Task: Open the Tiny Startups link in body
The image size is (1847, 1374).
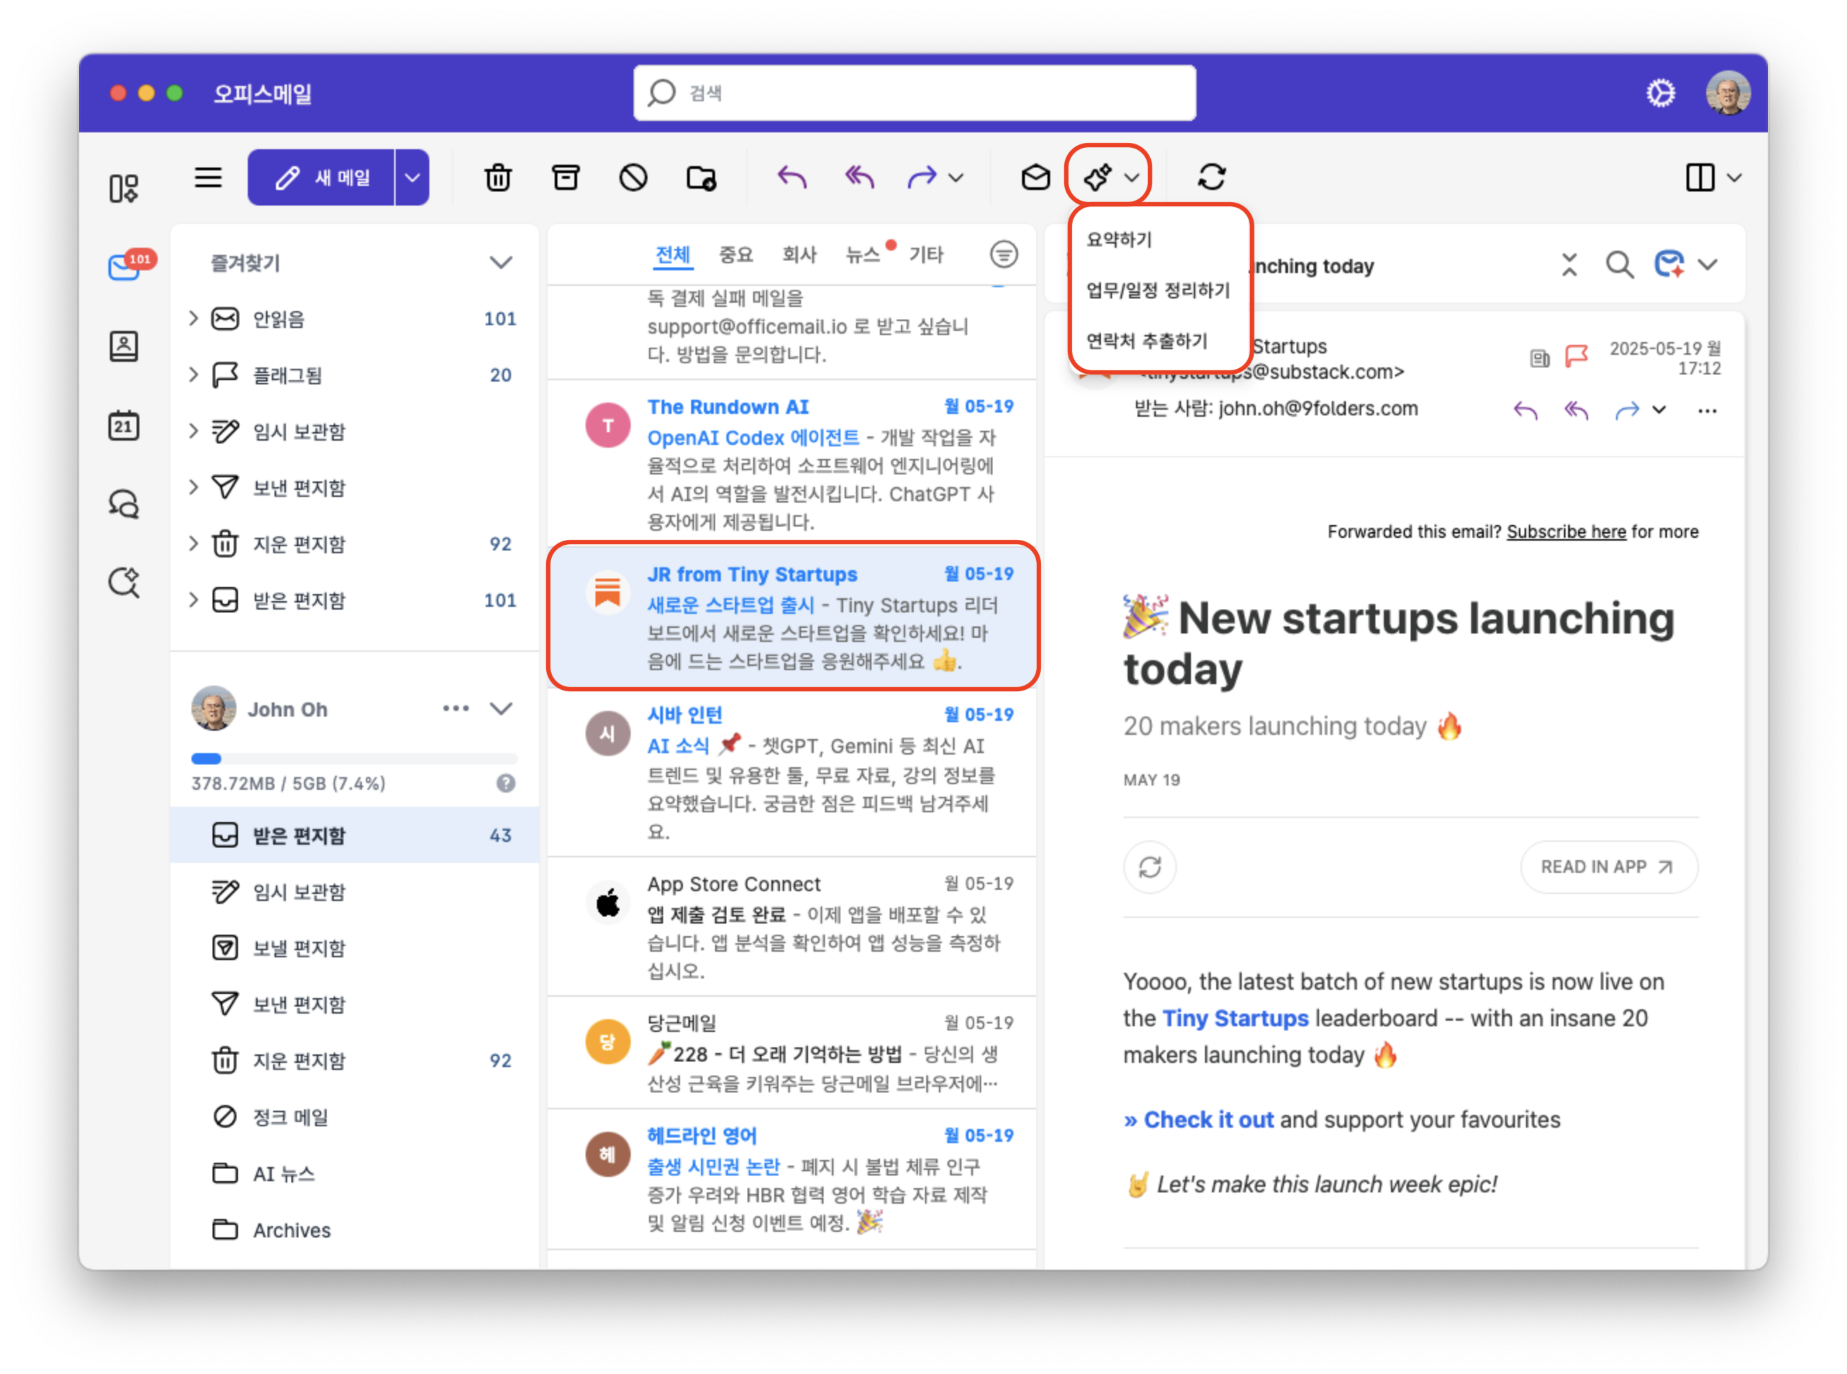Action: [x=1235, y=1019]
